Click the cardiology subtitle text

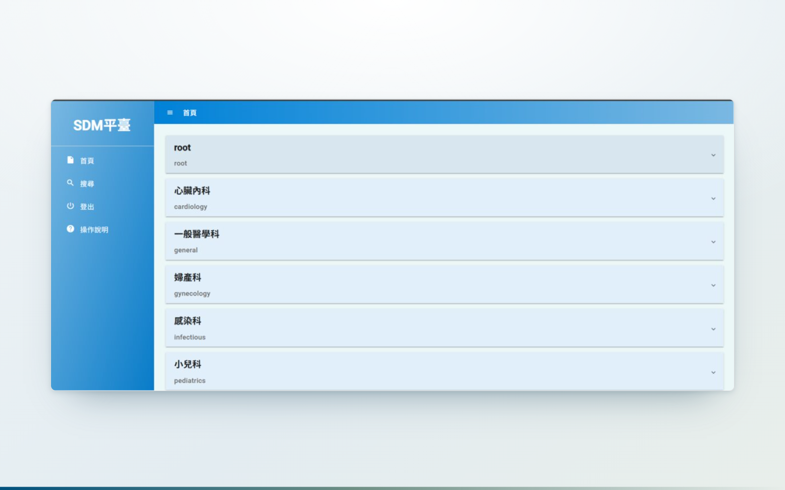click(191, 207)
